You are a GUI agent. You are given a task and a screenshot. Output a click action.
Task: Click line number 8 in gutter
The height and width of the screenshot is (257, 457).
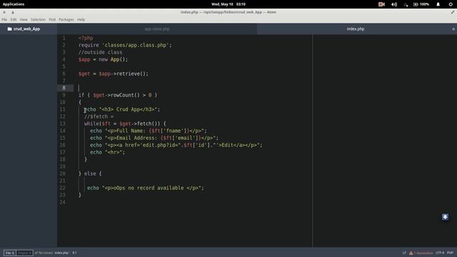coord(64,88)
